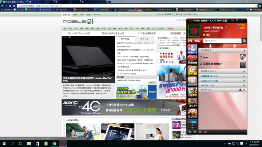Screen dimensions: 262x147
Task: Open Garena settings gear icon
Action: (195, 132)
